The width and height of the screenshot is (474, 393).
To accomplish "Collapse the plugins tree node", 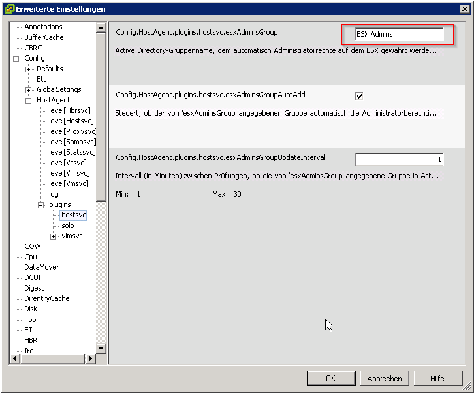I will [41, 204].
